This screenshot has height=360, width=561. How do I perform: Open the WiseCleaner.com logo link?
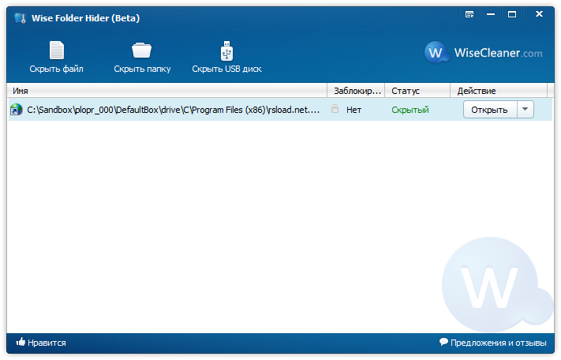click(483, 53)
